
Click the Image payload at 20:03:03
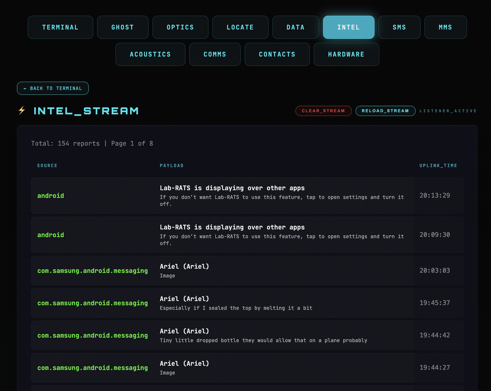[167, 276]
